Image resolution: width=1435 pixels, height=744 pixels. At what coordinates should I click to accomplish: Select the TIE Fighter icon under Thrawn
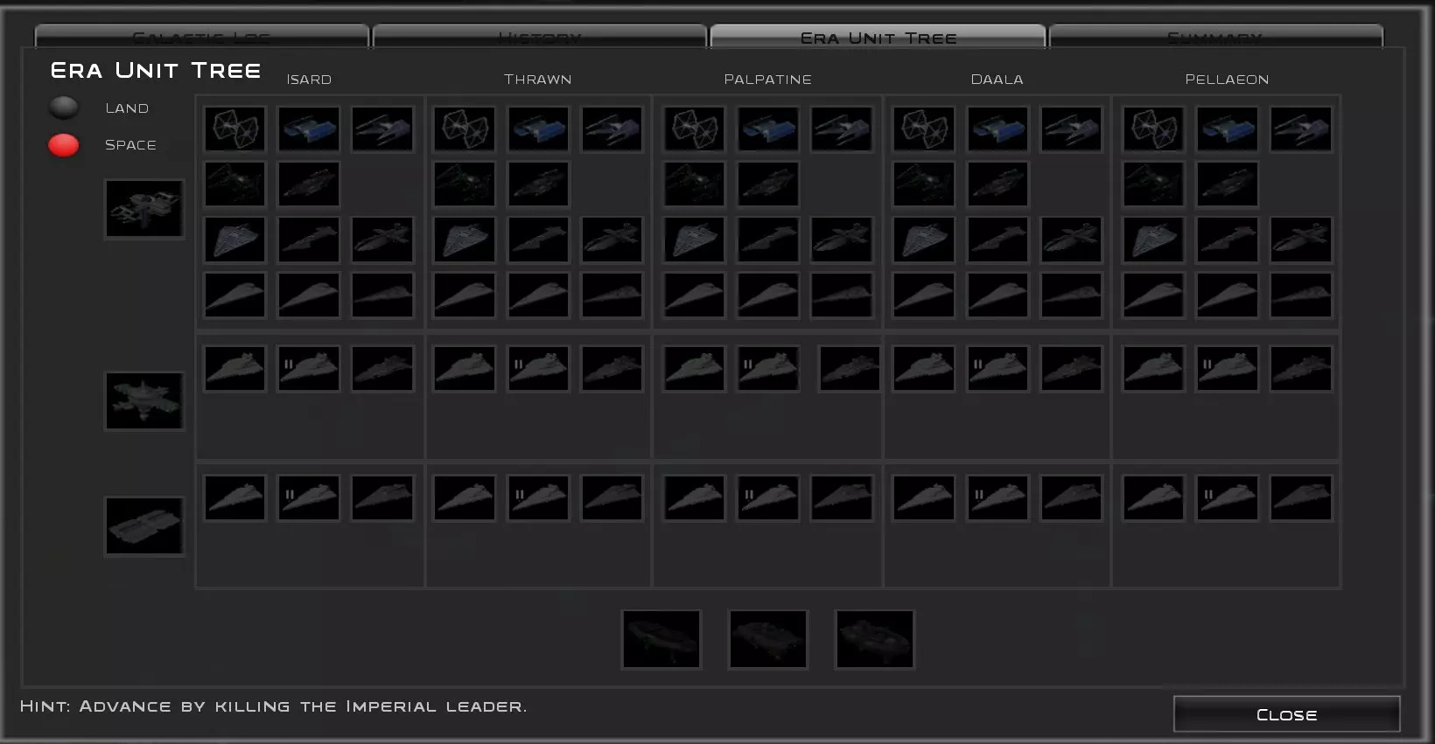[465, 129]
